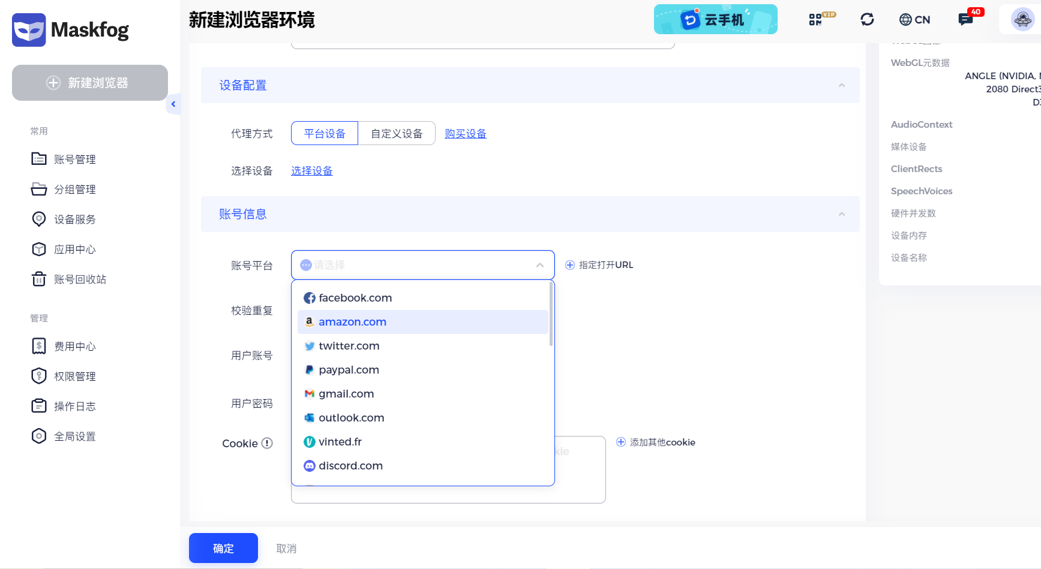This screenshot has width=1041, height=569.
Task: Collapse the 设备配置 section chevron
Action: [842, 85]
